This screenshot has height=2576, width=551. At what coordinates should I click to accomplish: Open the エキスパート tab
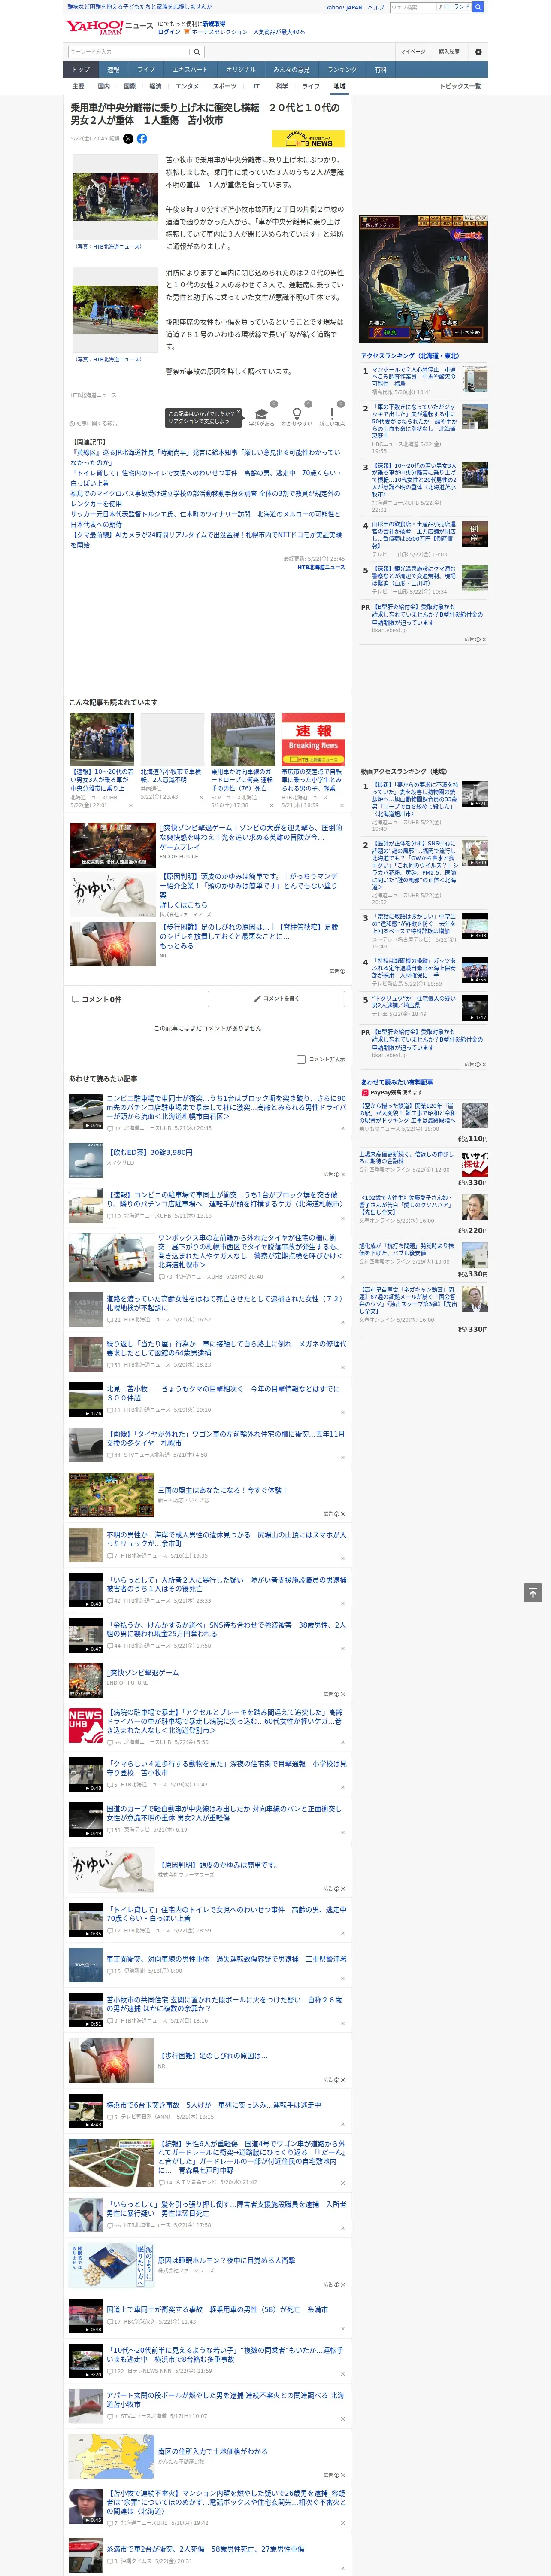pos(190,70)
